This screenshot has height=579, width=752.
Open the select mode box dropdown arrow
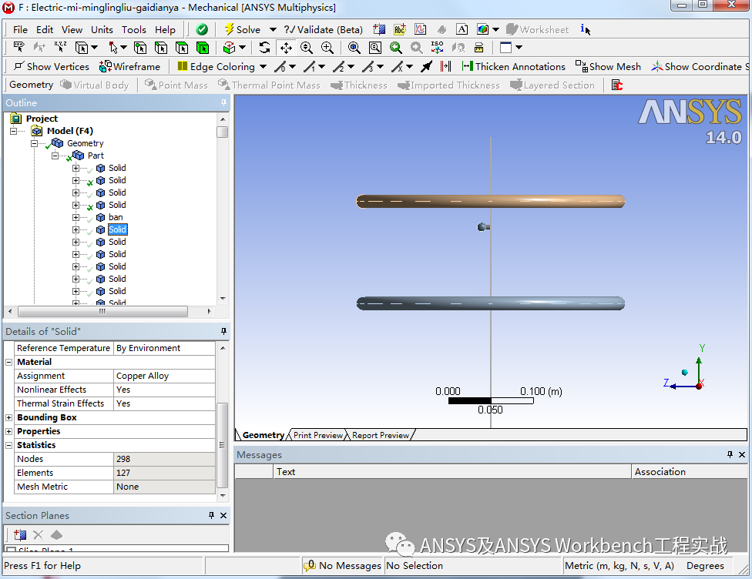pyautogui.click(x=94, y=48)
